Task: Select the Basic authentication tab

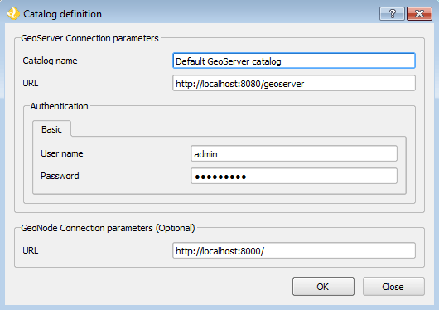Action: pos(51,129)
